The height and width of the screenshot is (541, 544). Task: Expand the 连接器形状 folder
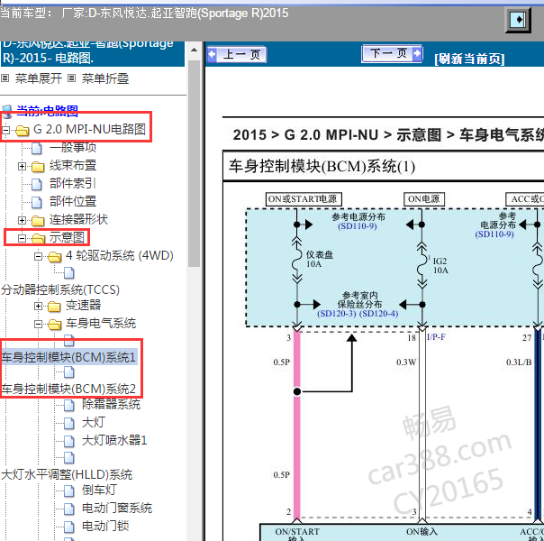click(x=22, y=221)
